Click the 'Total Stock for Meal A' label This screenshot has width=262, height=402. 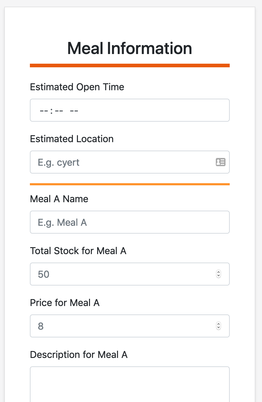pos(78,251)
